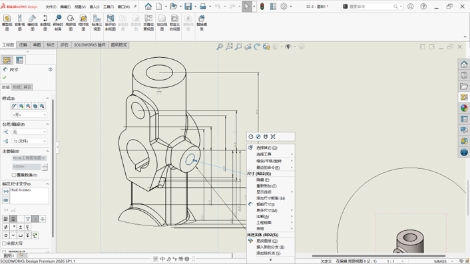The width and height of the screenshot is (470, 264).
Task: Select the 标准三视图 (Standard 3 View) tool
Action: point(97,23)
